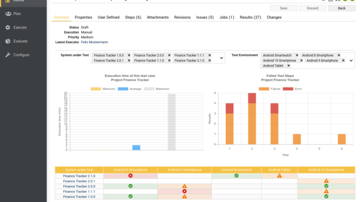Remove Android 9 Smartphone environment tag
This screenshot has width=360, height=202.
tap(344, 61)
